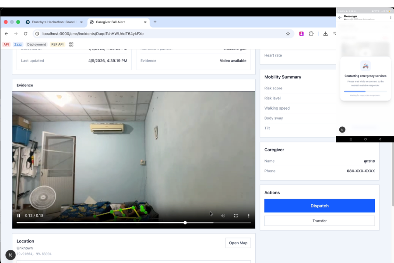Click the Mobility Summary heading

283,77
